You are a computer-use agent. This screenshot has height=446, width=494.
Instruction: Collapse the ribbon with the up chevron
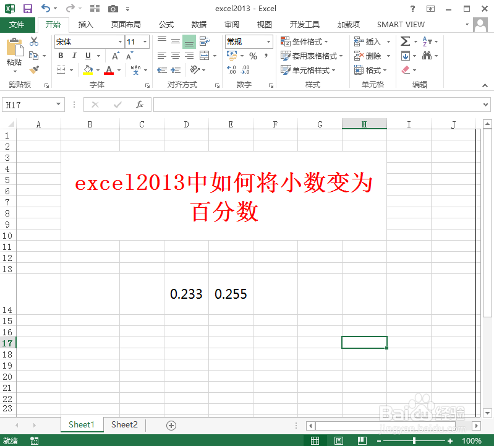[x=485, y=85]
